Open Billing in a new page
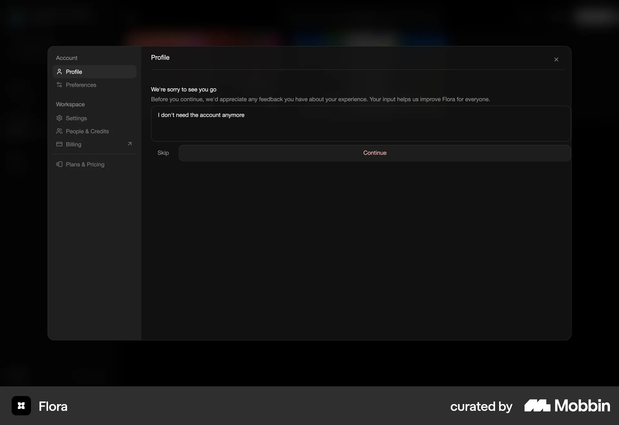The image size is (619, 425). pos(74,144)
